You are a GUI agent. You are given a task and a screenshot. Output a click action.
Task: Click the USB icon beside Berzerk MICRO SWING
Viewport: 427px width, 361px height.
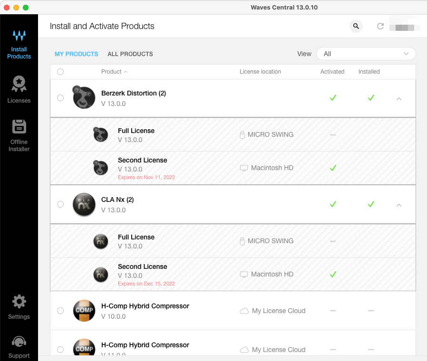click(x=242, y=134)
